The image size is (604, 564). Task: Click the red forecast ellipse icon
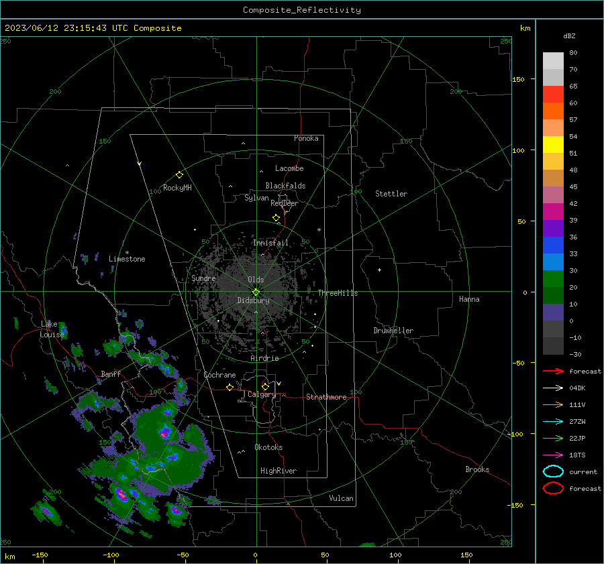pos(553,488)
